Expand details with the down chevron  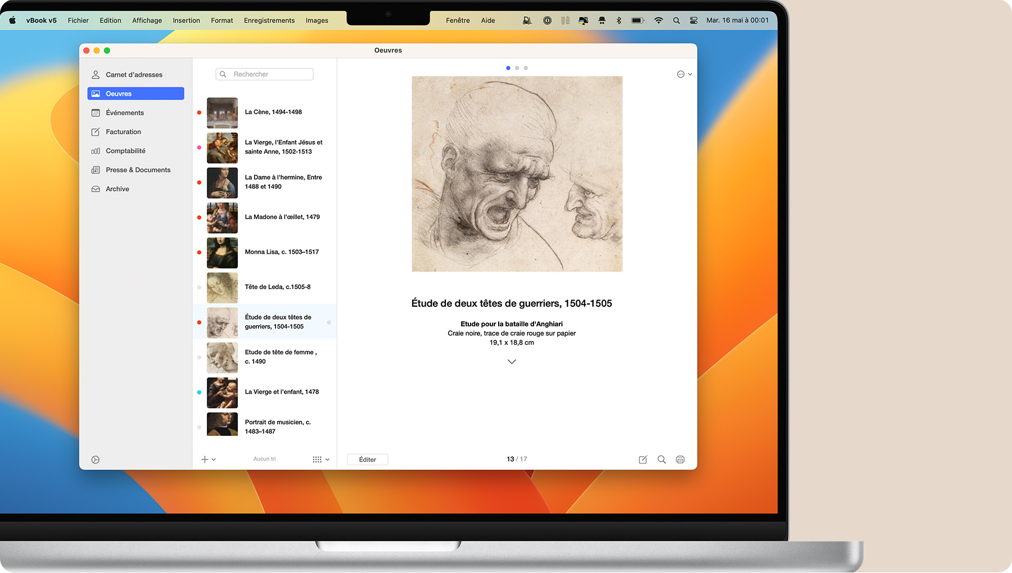[512, 362]
